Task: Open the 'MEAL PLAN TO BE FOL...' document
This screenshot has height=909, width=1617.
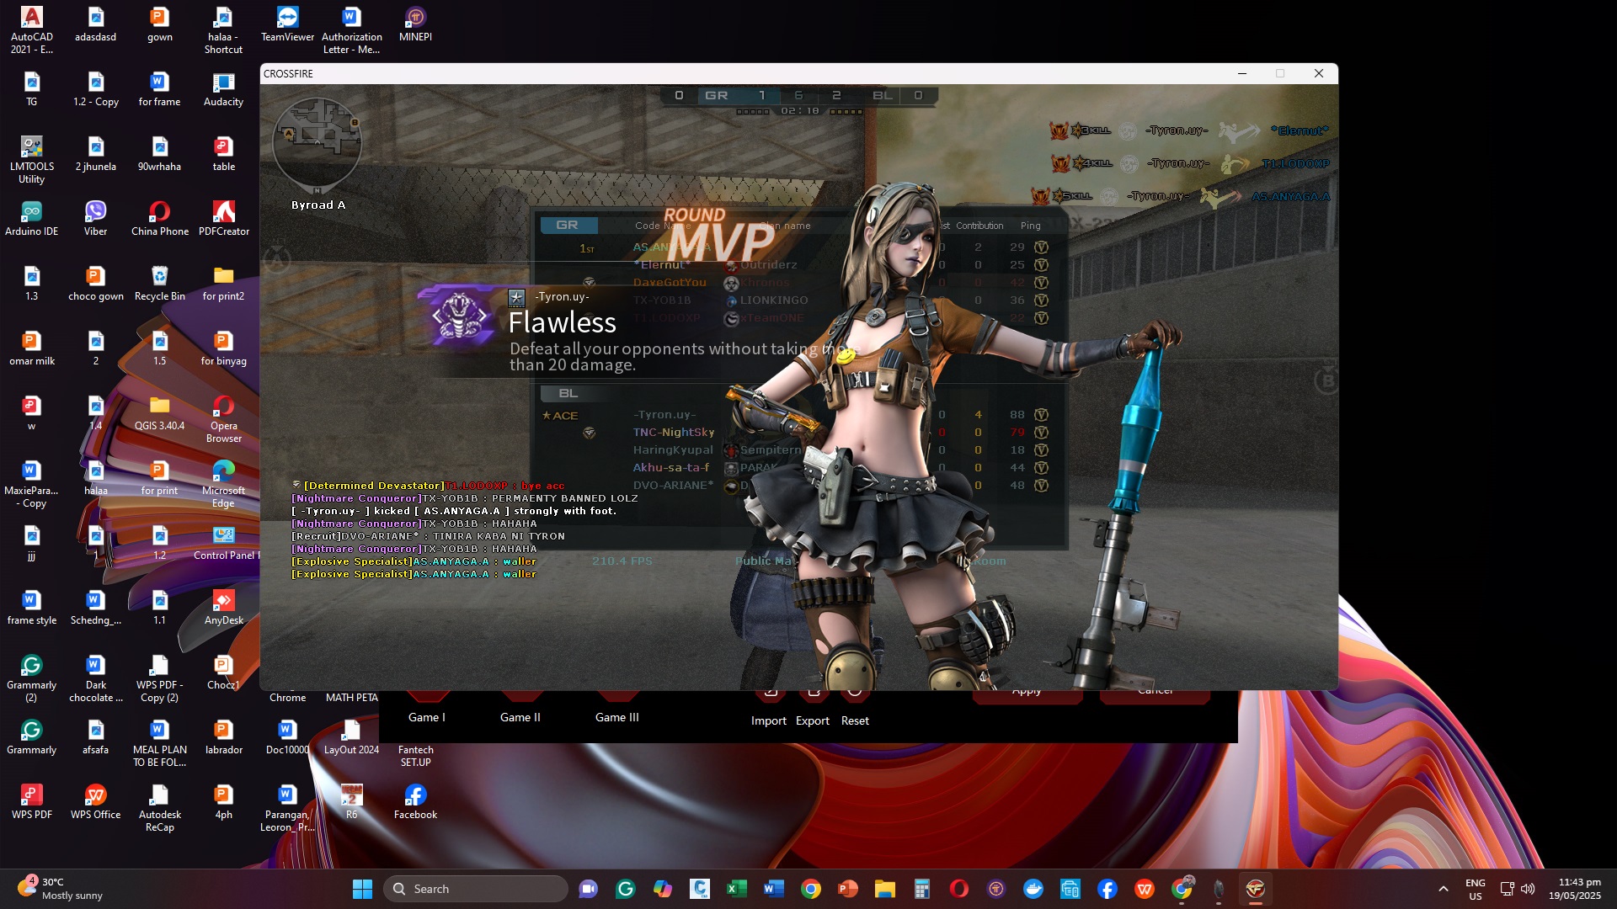Action: (x=159, y=742)
